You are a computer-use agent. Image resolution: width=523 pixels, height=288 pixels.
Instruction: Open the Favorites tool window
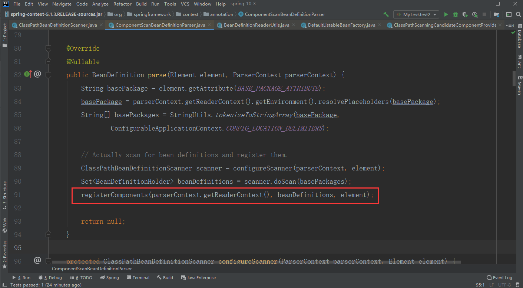tap(4, 254)
